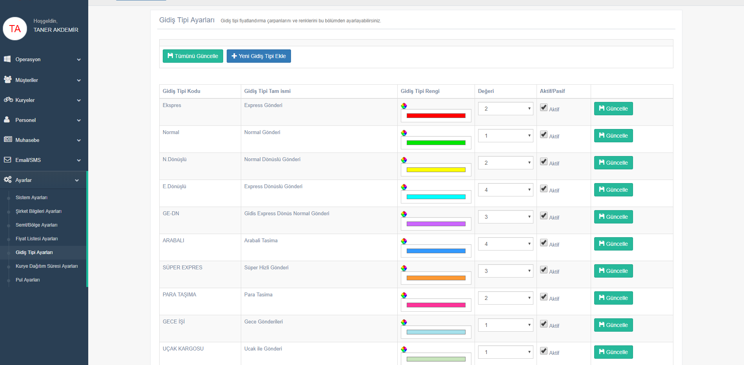Open Fiyat Listesi Ayarları menu item
Viewport: 744px width, 365px height.
[36, 239]
